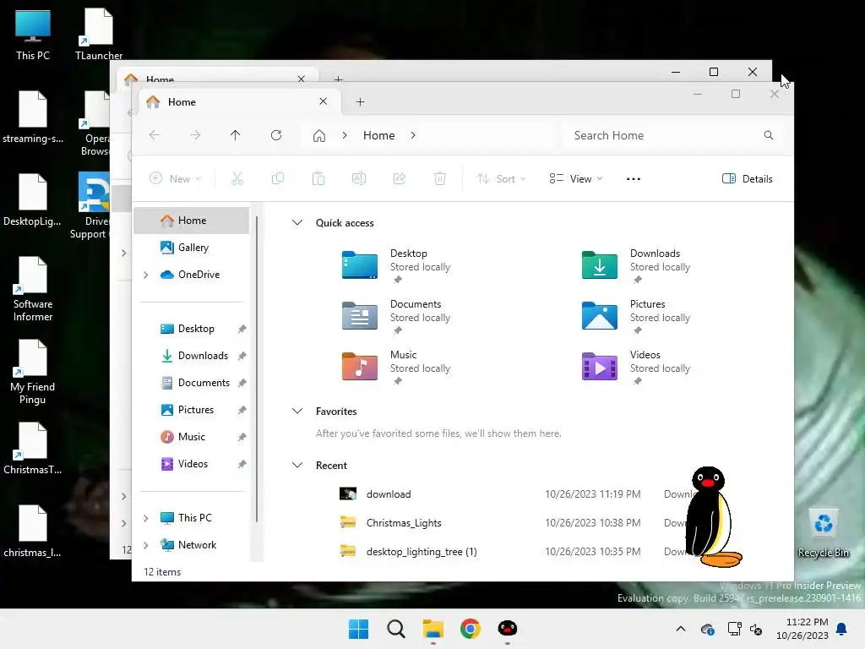Image resolution: width=865 pixels, height=649 pixels.
Task: Open Downloads from the sidebar
Action: (192, 356)
